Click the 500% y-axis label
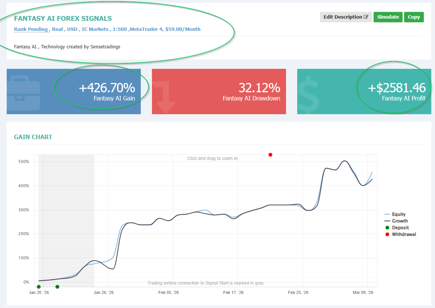Image resolution: width=435 pixels, height=308 pixels. point(23,161)
